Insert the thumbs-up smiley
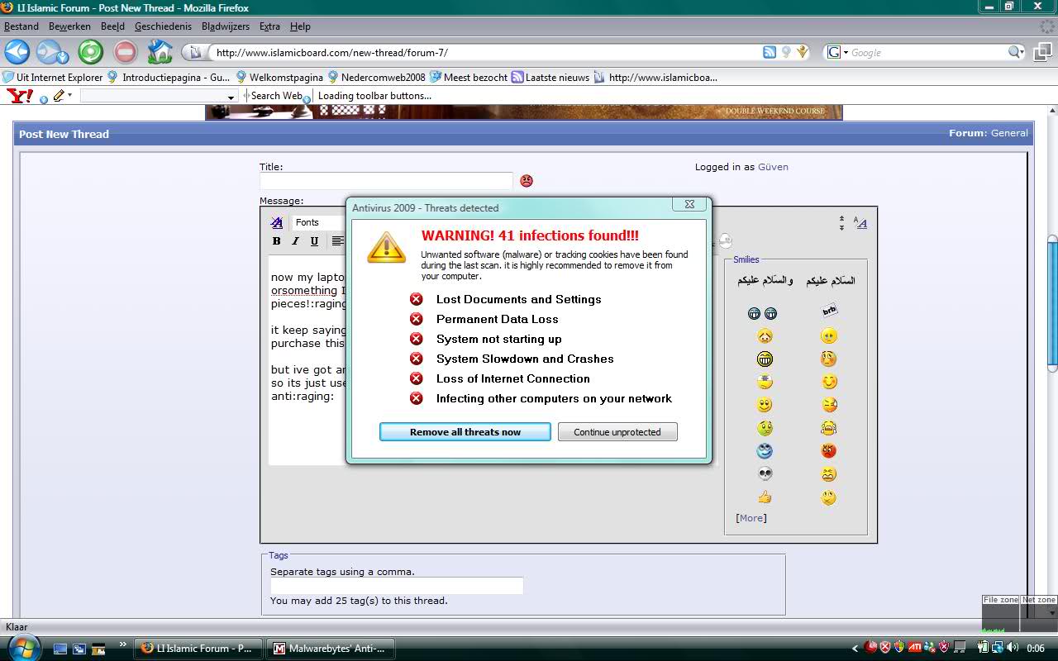This screenshot has width=1058, height=661. (x=765, y=497)
